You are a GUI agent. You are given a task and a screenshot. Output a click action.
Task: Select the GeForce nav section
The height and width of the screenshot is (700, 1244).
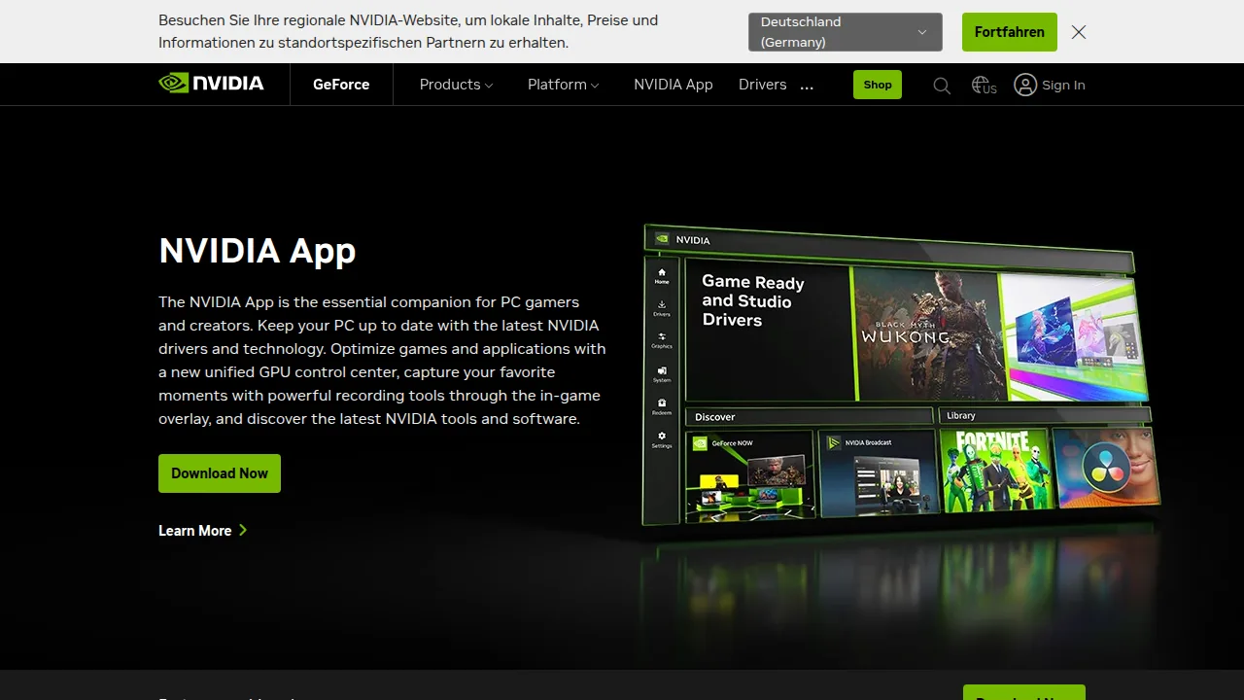point(341,85)
